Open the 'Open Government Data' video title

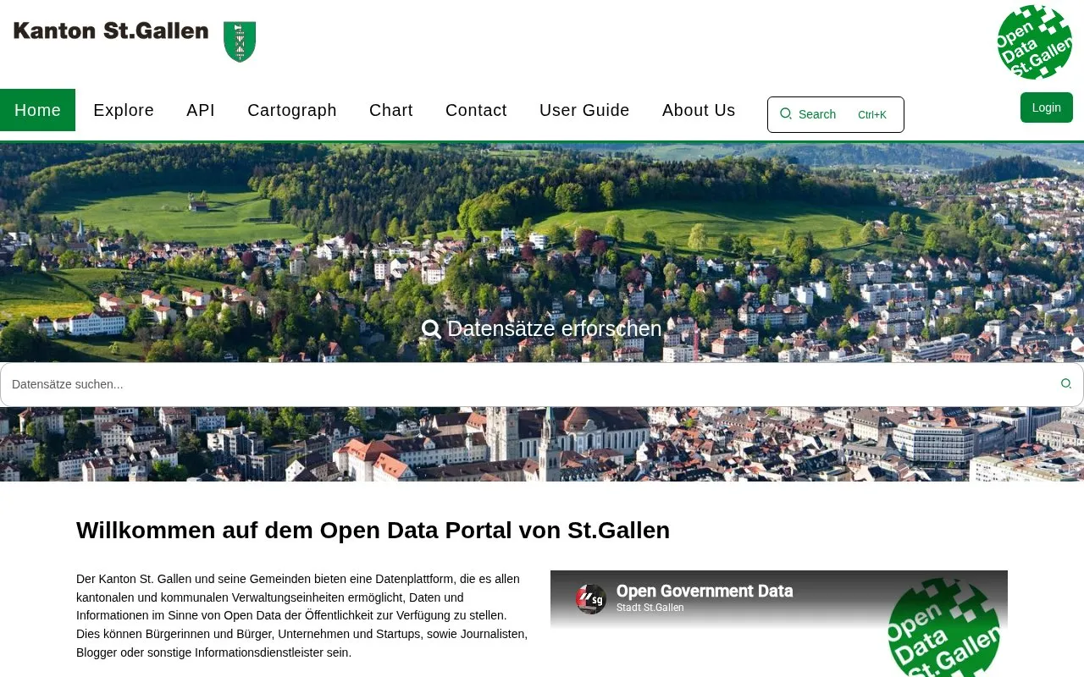705,591
